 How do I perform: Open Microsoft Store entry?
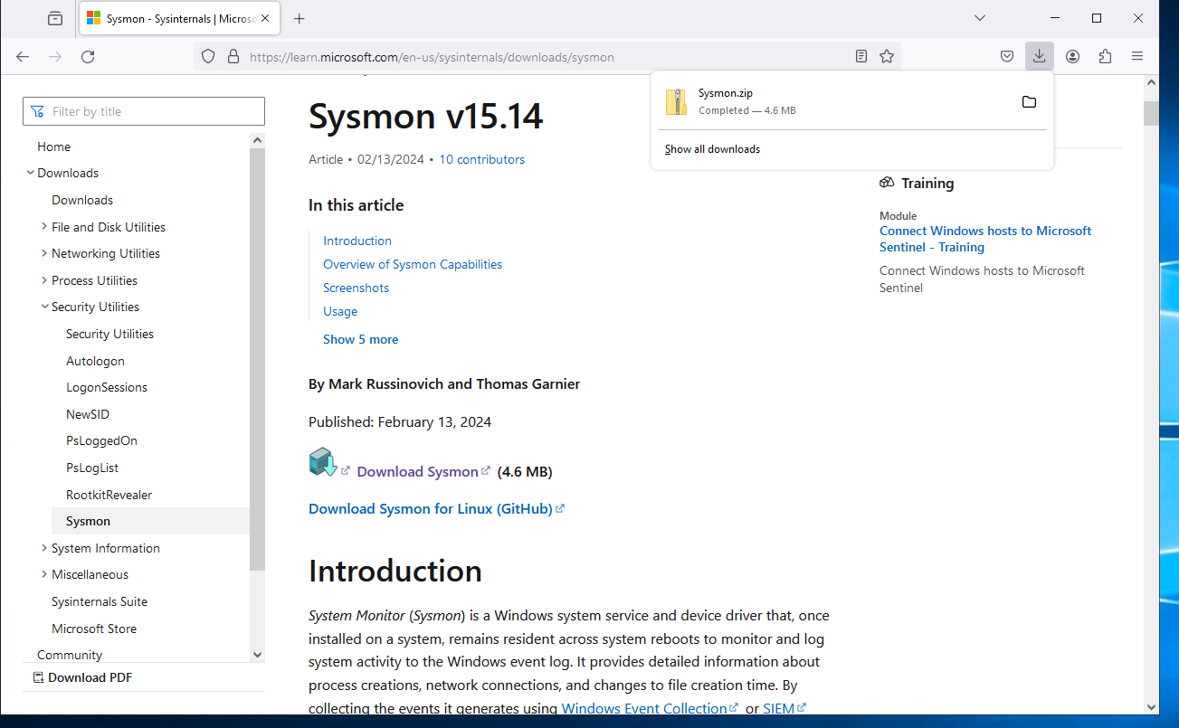(94, 629)
